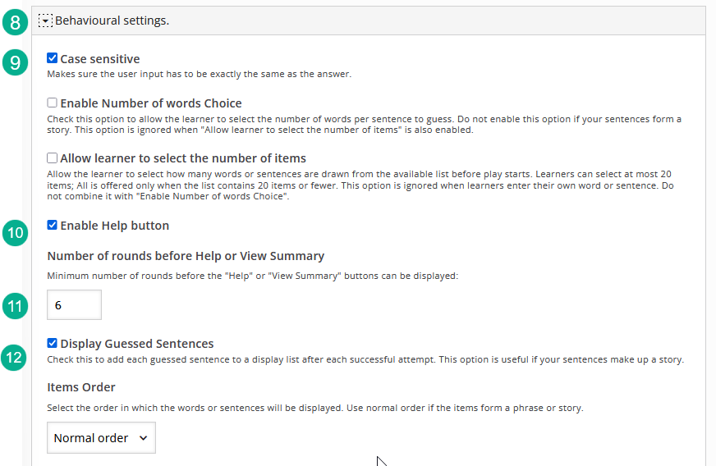Click the Behavioural settings header title
Image resolution: width=716 pixels, height=466 pixels.
pyautogui.click(x=112, y=21)
